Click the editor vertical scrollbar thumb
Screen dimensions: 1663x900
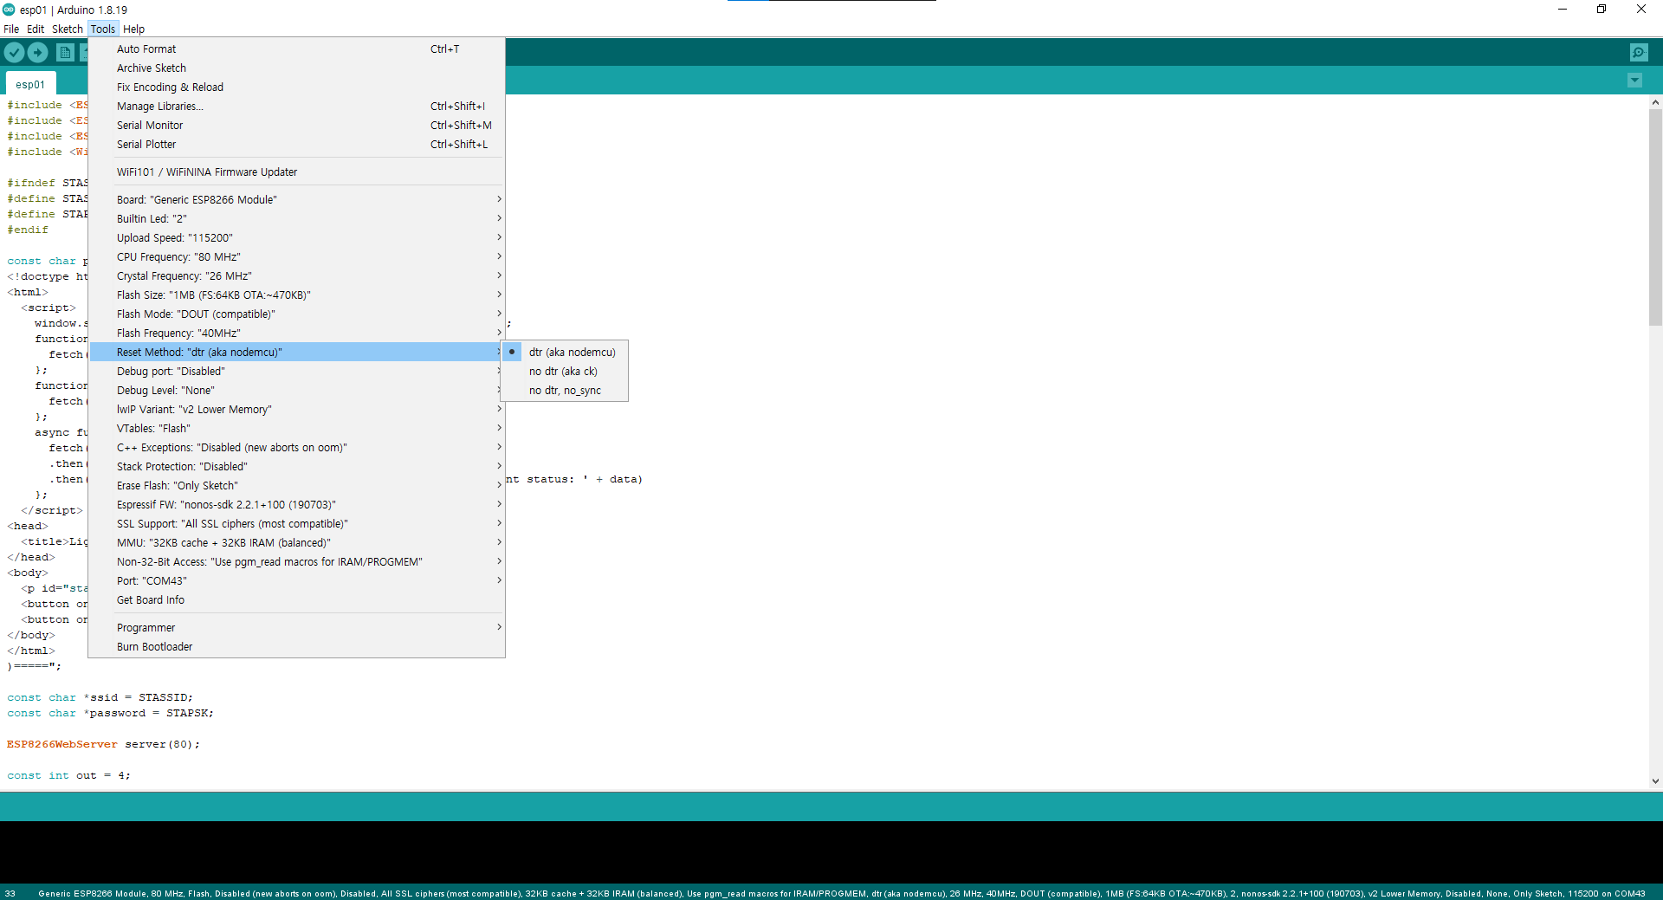[1655, 217]
